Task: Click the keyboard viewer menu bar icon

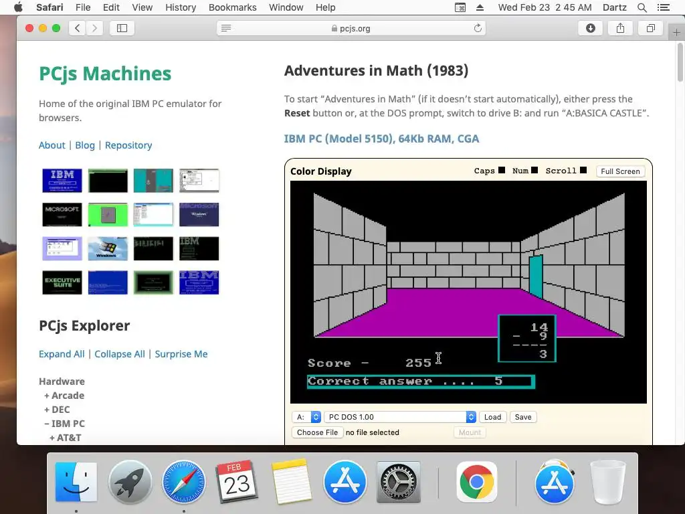Action: 460,7
